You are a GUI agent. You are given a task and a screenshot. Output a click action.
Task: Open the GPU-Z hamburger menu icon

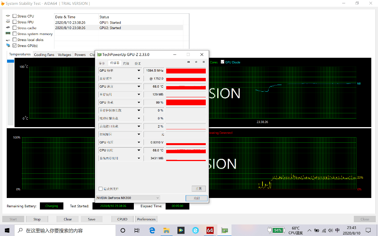pos(204,62)
